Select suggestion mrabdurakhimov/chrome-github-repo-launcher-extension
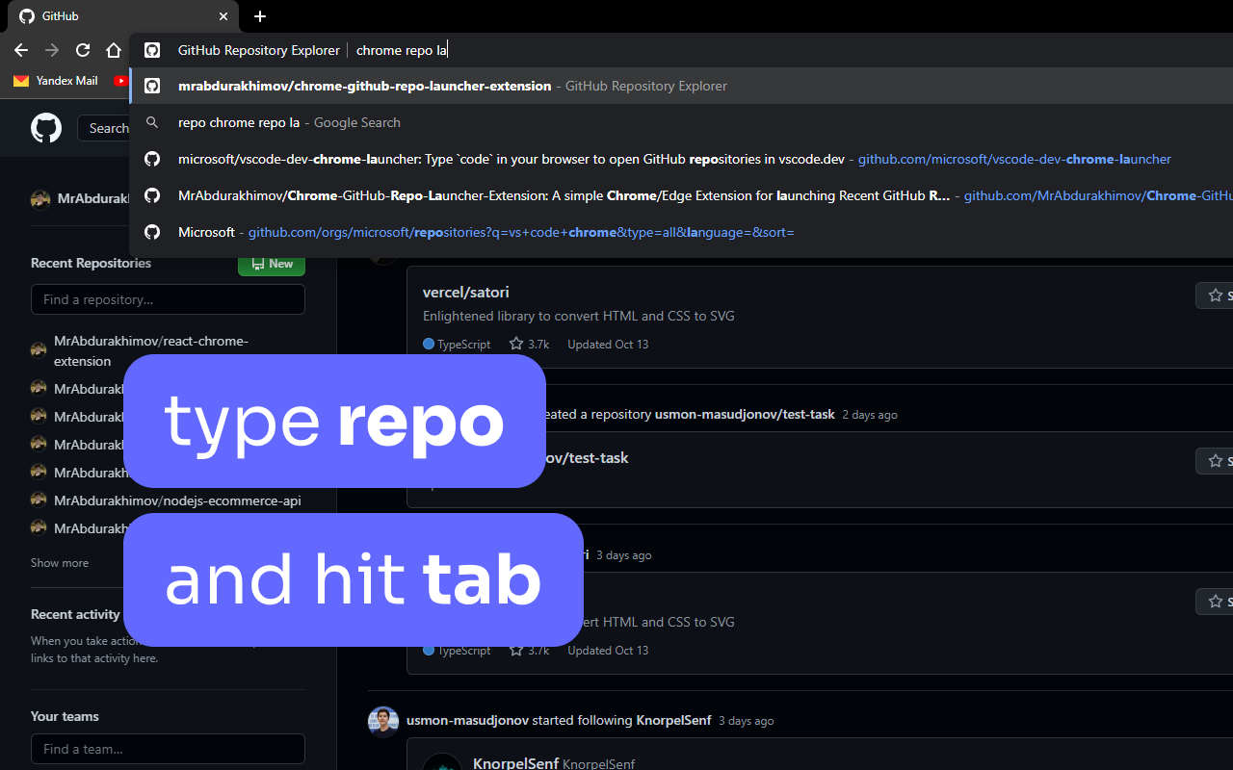 [681, 86]
